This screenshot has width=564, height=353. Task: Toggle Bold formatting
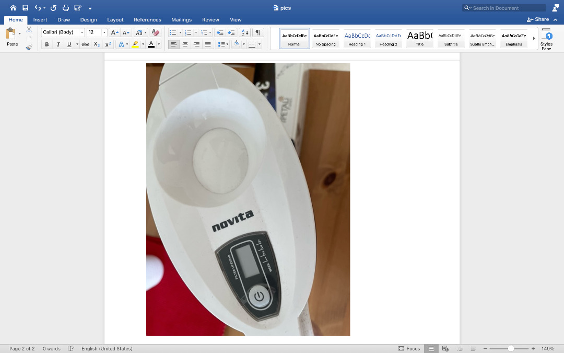click(47, 44)
